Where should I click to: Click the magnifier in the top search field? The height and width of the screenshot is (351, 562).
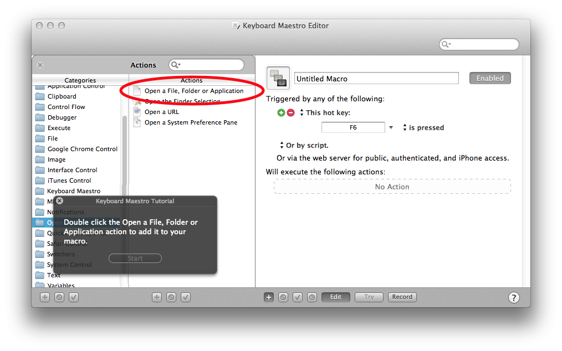(x=446, y=44)
